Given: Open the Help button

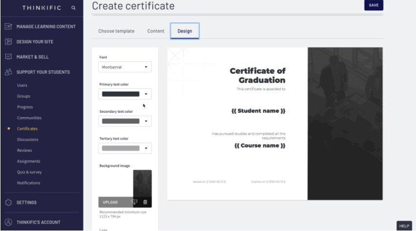Looking at the screenshot, I should tap(404, 226).
